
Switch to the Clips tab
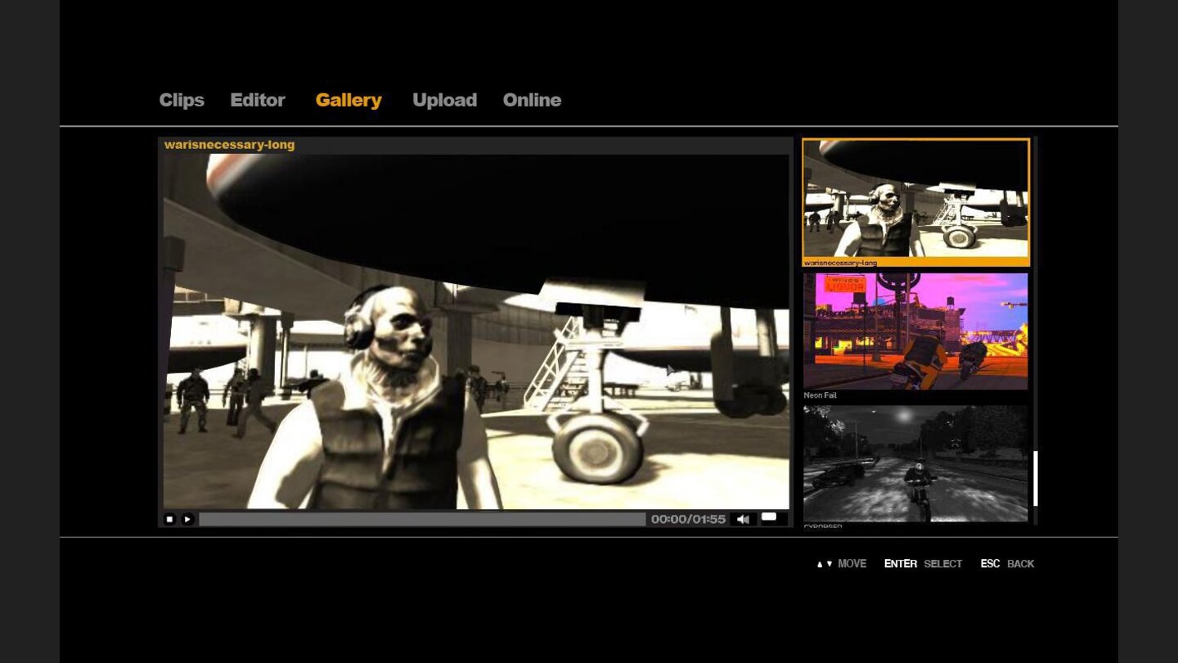pyautogui.click(x=182, y=100)
